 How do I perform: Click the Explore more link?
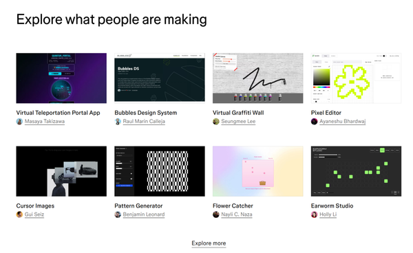tap(209, 243)
